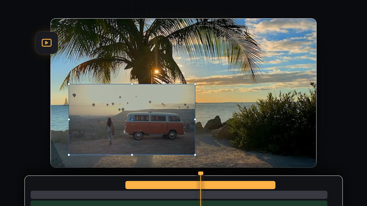Viewport: 367px width, 206px height.
Task: Click the top-left handle of the overlay
Action: (69, 84)
